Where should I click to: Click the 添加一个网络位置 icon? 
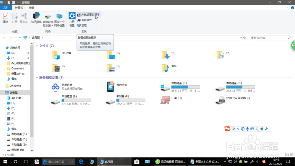pos(59,16)
